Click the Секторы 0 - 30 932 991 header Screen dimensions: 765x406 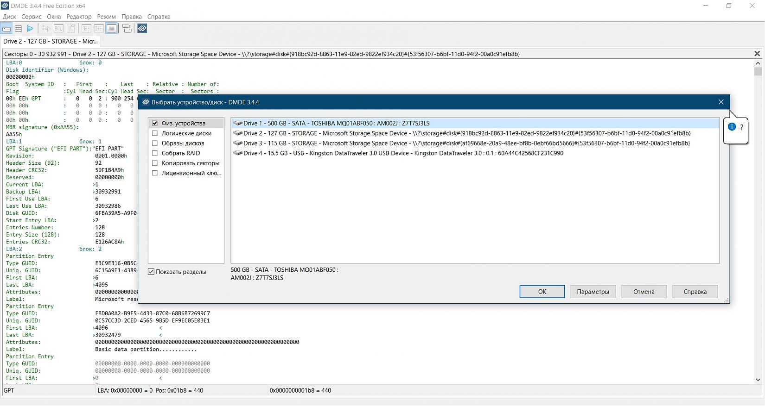[262, 54]
